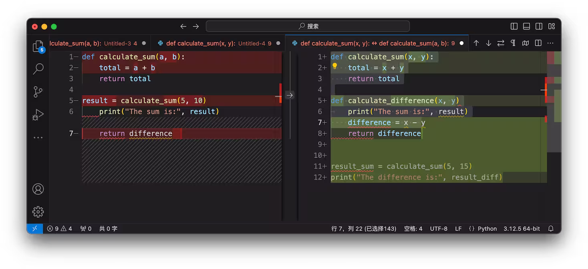Viewport: 588px width, 269px height.
Task: Click 'def calculate_difference(x, y)' on right pane
Action: (x=395, y=100)
